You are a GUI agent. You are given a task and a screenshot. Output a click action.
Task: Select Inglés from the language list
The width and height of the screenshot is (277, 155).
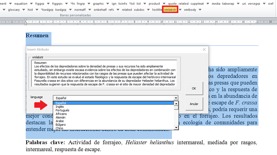(60, 107)
